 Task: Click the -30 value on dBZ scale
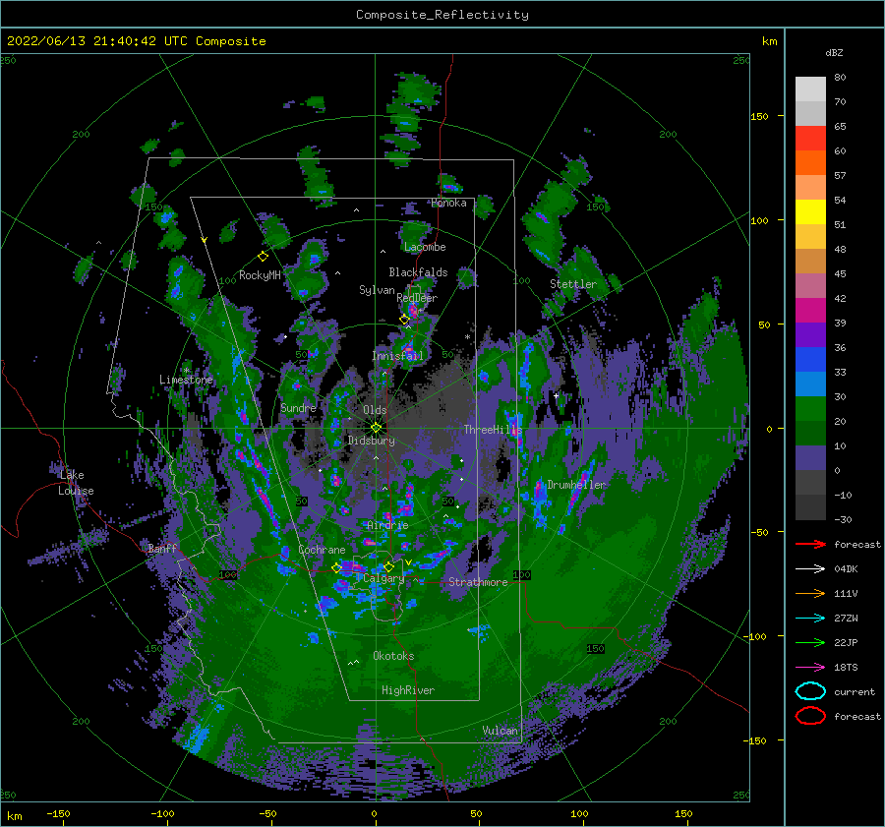[x=843, y=519]
